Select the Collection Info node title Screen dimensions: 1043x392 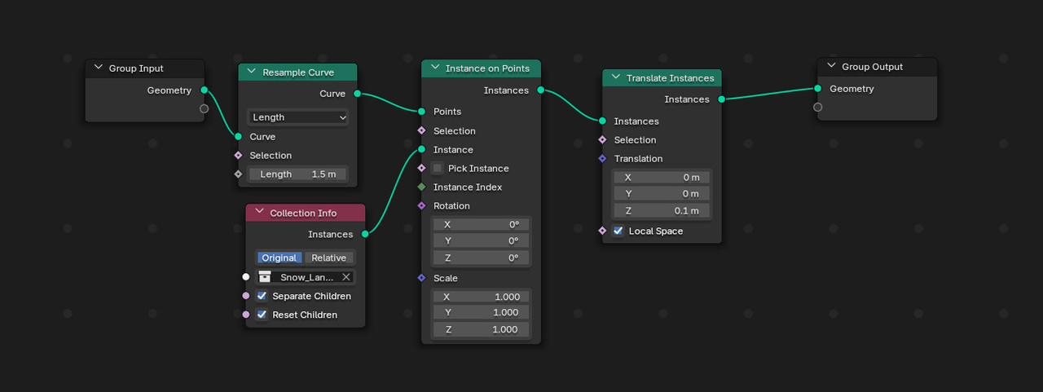point(303,213)
